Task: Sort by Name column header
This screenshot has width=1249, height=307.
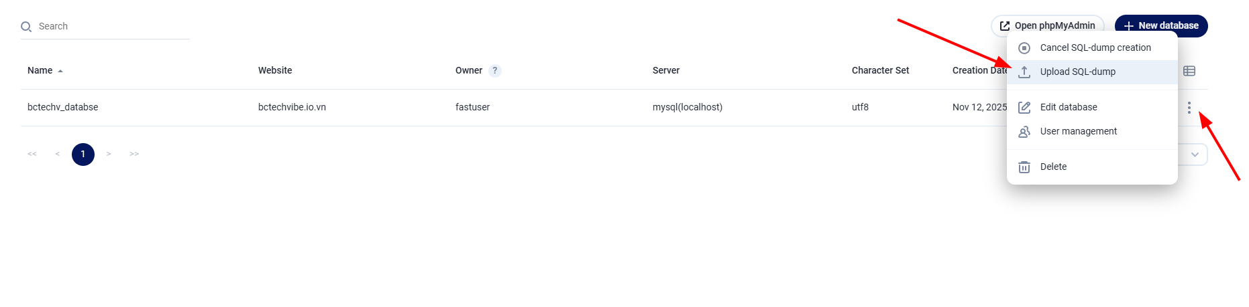Action: tap(40, 71)
